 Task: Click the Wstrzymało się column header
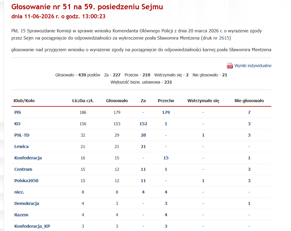(203, 101)
